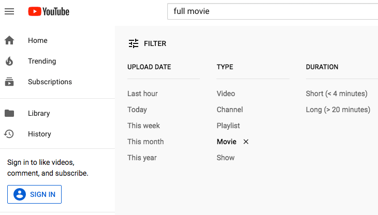Click the Library folder icon
378x215 pixels.
[9, 113]
